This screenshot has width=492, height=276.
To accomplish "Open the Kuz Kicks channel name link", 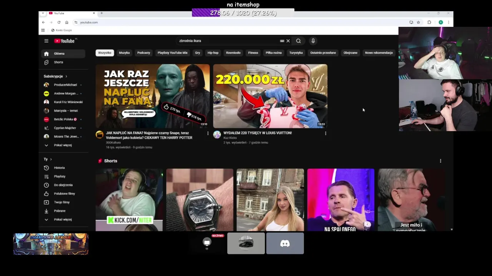I will tap(229, 138).
